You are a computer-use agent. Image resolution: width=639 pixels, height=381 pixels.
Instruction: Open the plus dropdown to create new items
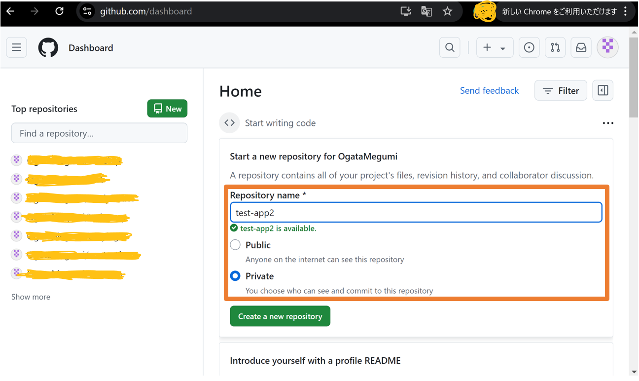pyautogui.click(x=495, y=47)
